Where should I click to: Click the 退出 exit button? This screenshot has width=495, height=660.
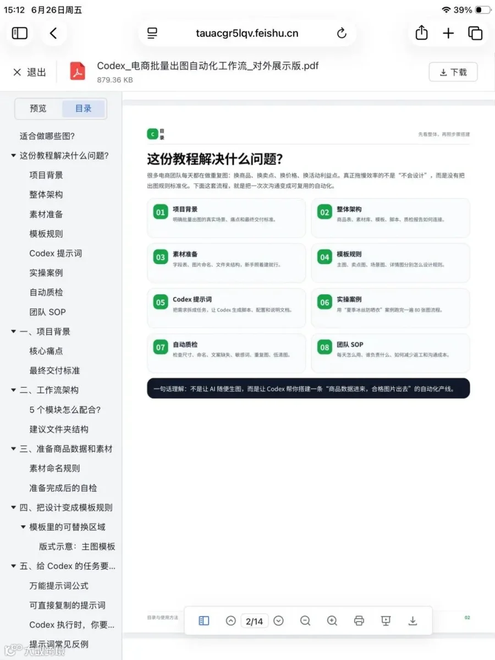pyautogui.click(x=30, y=72)
